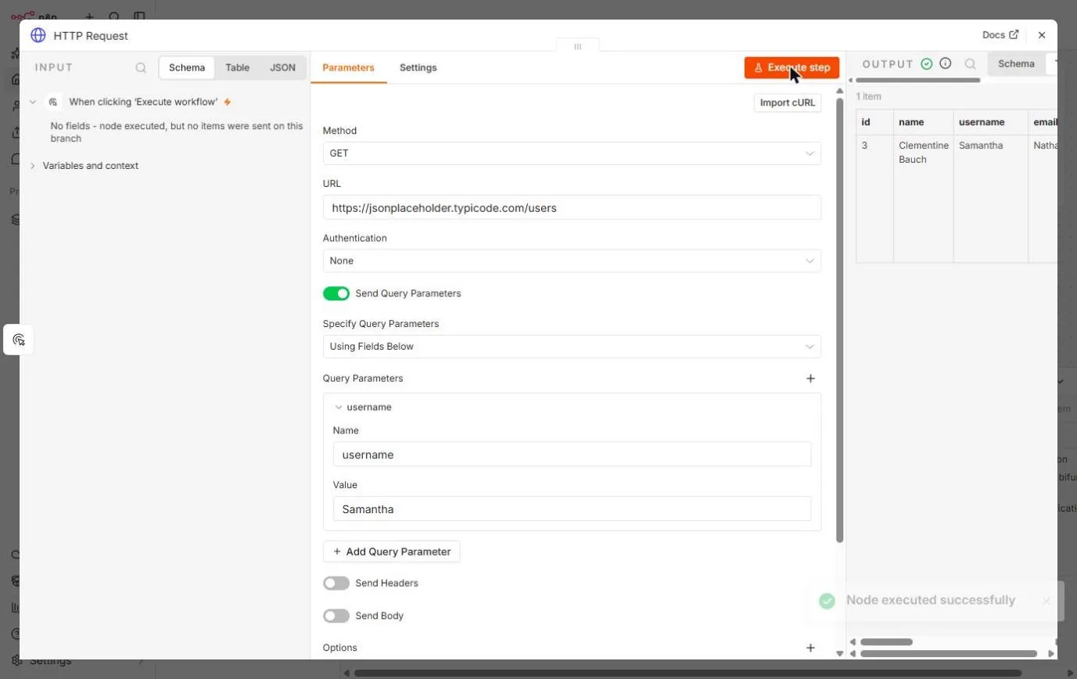Click the '1 item' count label

[x=869, y=97]
